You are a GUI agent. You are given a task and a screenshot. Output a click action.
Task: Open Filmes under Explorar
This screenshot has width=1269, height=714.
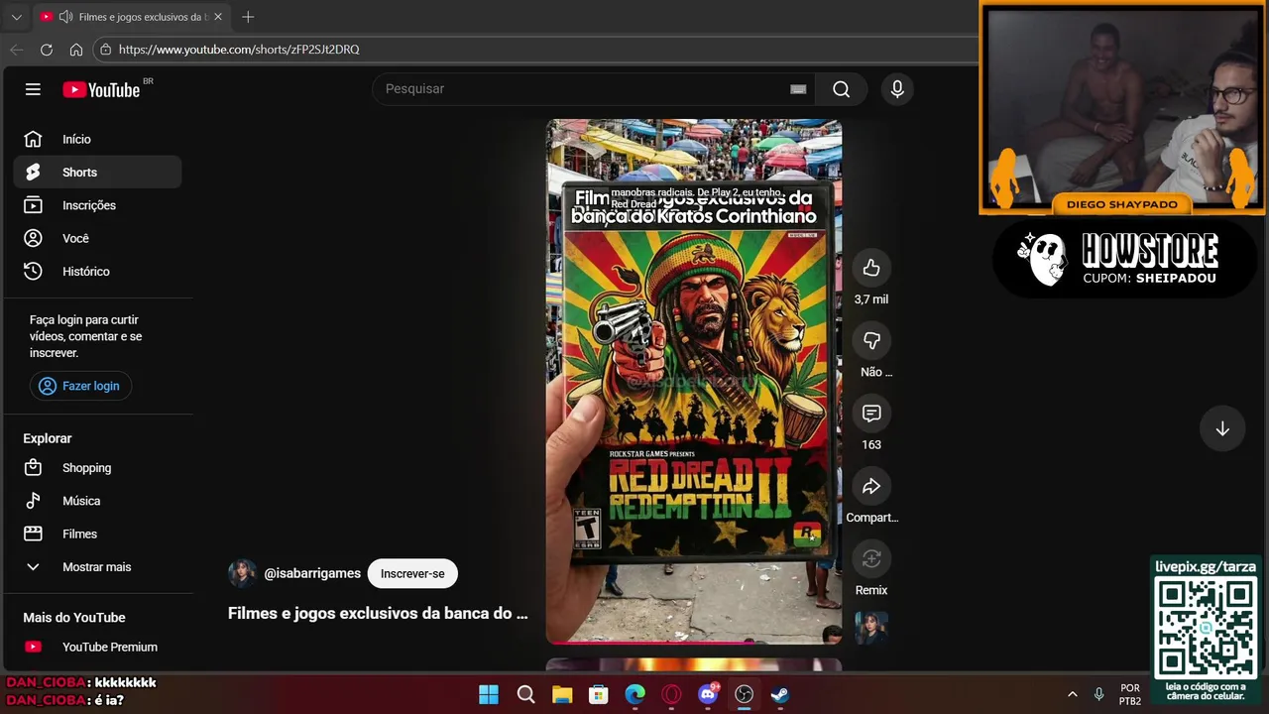[97, 534]
